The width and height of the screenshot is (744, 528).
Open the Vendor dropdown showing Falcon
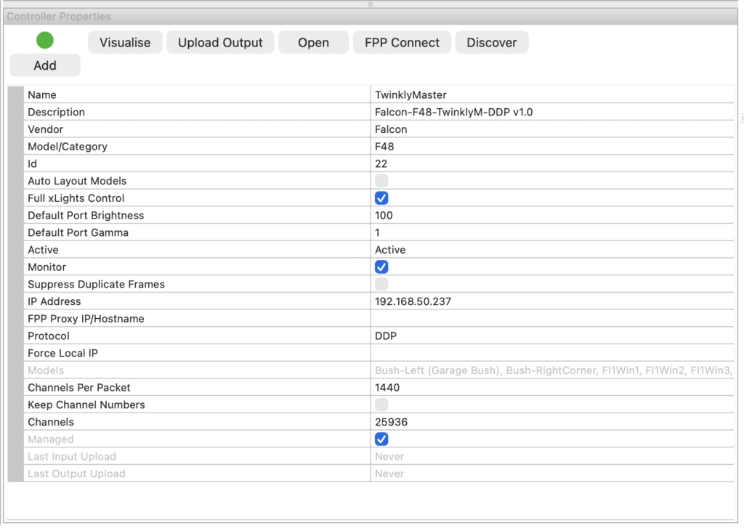[x=552, y=129]
